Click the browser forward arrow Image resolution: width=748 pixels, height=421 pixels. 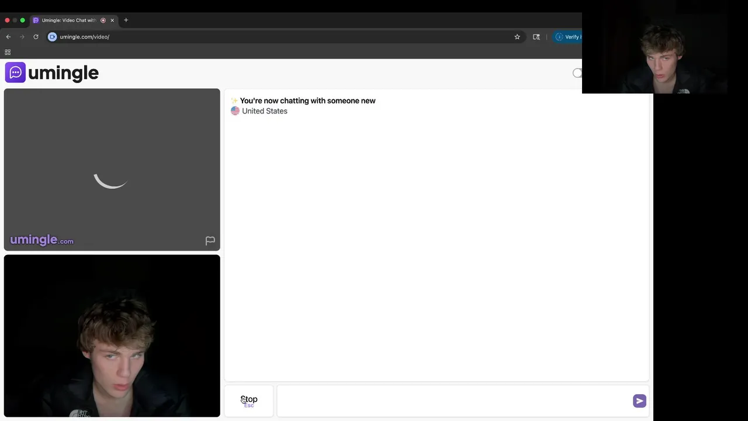pyautogui.click(x=22, y=37)
